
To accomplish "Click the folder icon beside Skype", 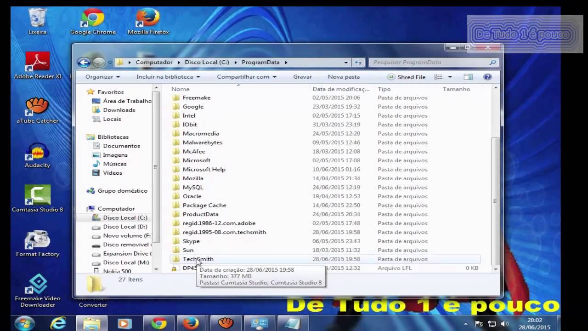I will tap(175, 241).
